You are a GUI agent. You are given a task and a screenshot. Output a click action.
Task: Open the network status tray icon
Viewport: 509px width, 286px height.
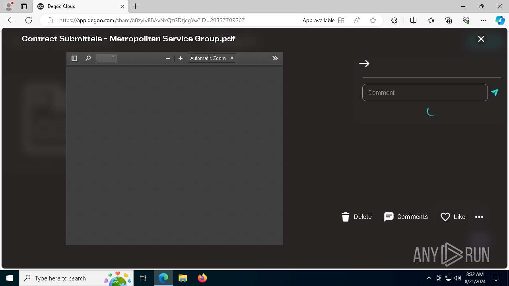[448, 278]
